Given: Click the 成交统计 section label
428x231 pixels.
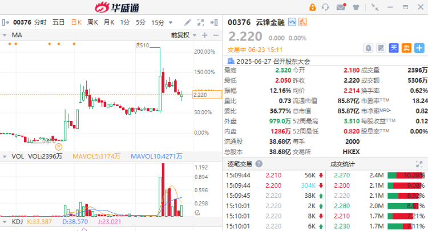Looking at the screenshot, I should tap(342, 164).
